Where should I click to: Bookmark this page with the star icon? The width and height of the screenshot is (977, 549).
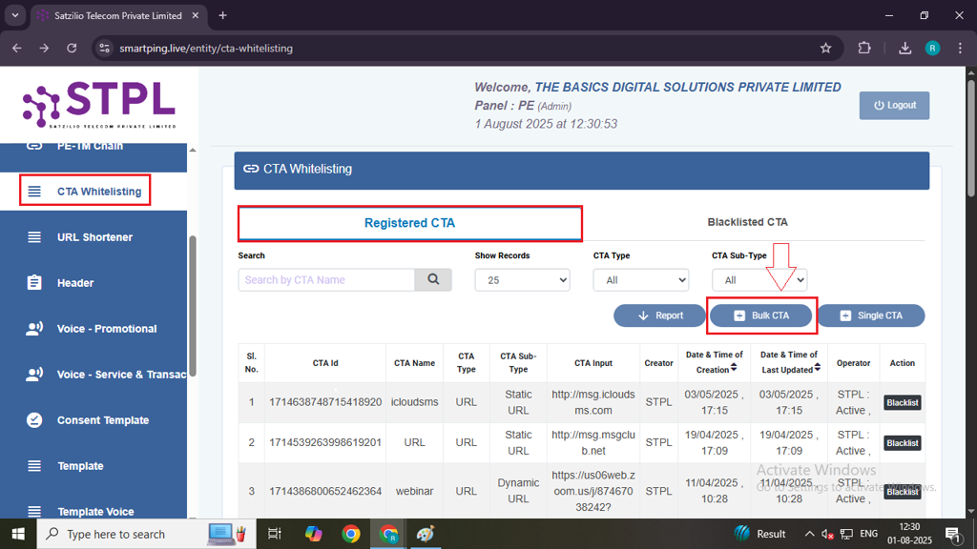[x=825, y=48]
